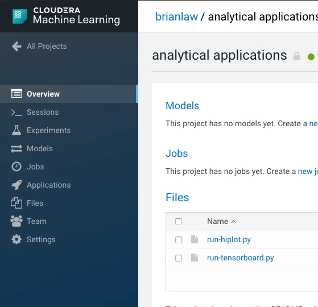Click the Settings gear icon
Image resolution: width=318 pixels, height=307 pixels.
click(x=16, y=239)
